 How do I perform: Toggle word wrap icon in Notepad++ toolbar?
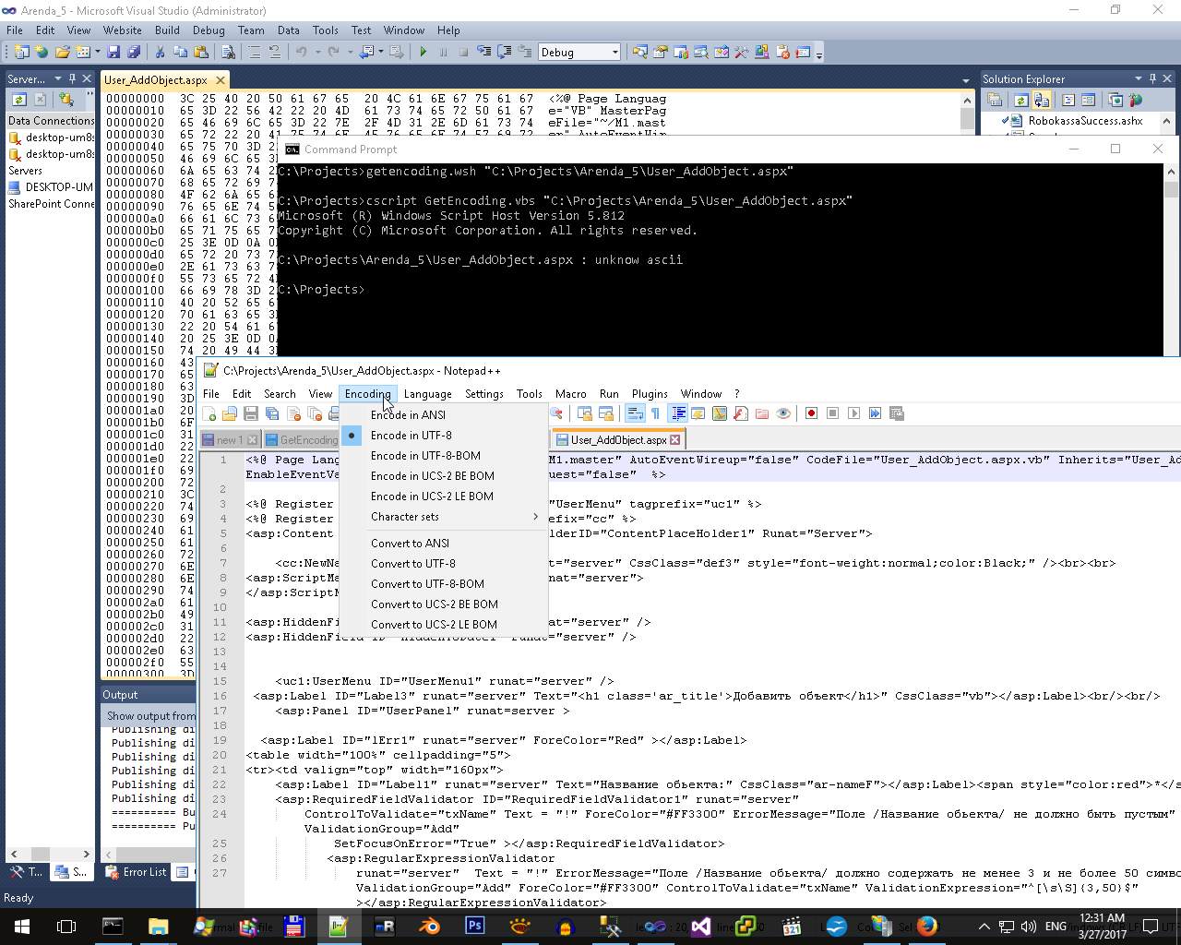point(635,413)
